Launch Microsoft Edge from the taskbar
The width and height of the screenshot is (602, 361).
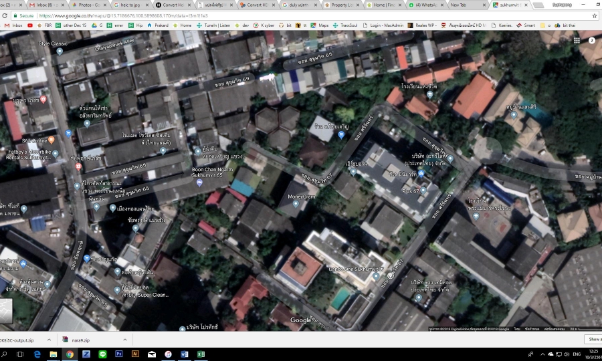coord(37,354)
